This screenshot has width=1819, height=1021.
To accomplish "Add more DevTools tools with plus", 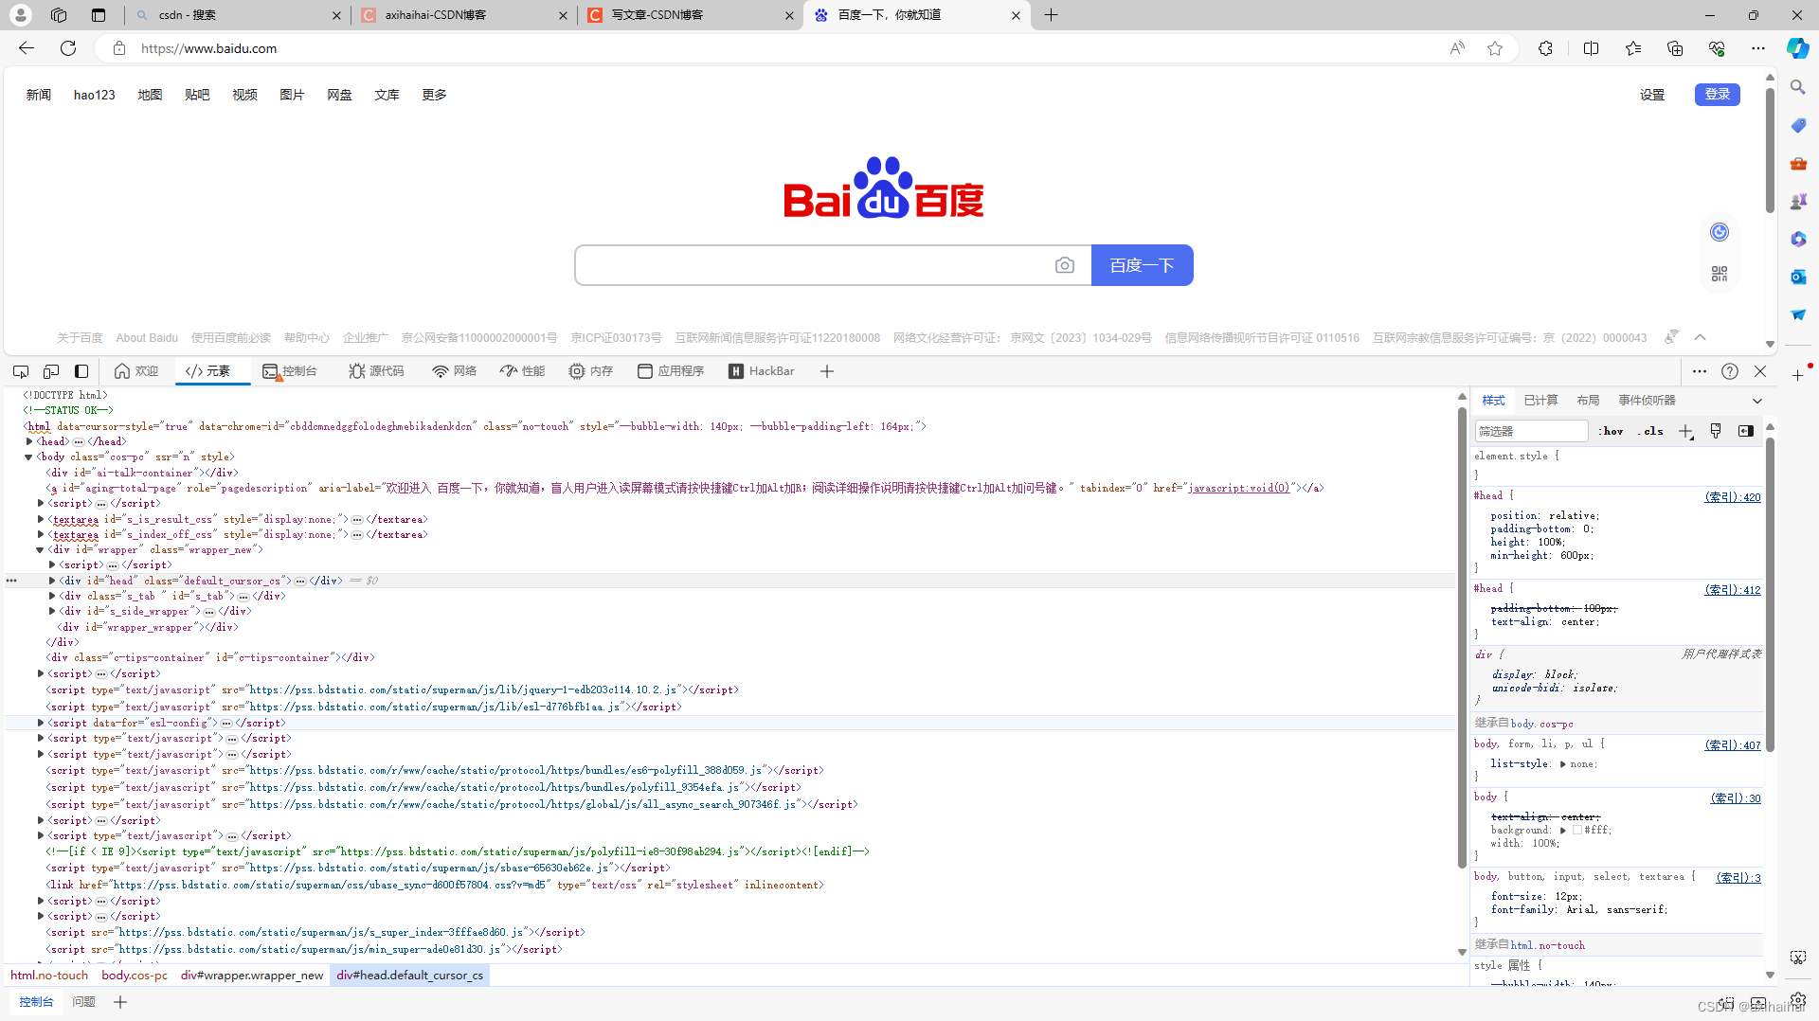I will pyautogui.click(x=827, y=371).
